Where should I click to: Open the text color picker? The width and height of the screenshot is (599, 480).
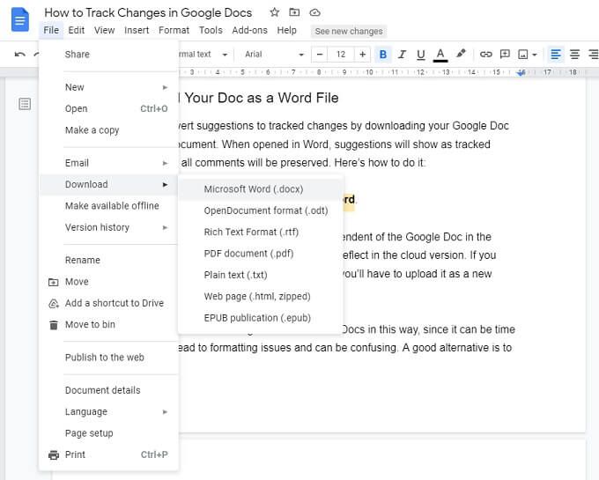click(440, 55)
